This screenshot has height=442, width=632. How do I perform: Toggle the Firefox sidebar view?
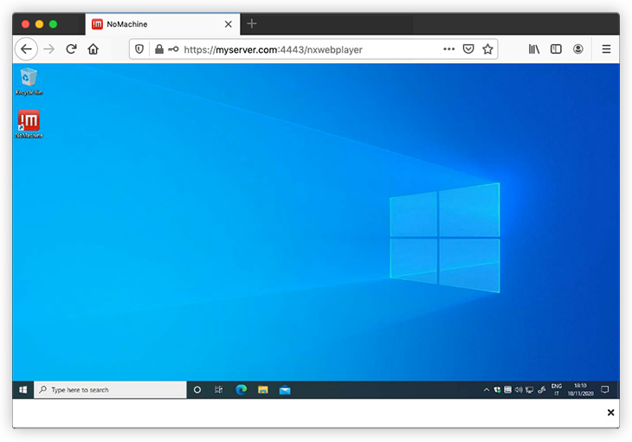[556, 49]
